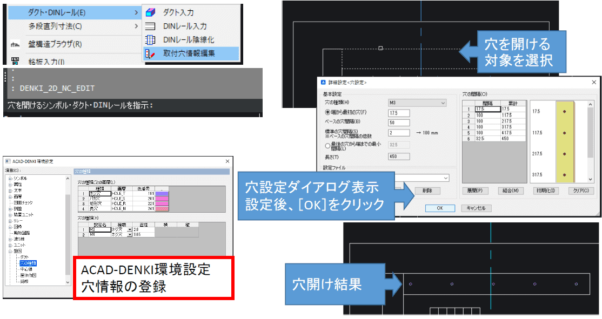
Task: Click the 初期化(I) button
Action: (x=546, y=191)
